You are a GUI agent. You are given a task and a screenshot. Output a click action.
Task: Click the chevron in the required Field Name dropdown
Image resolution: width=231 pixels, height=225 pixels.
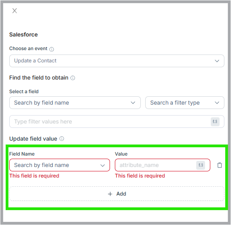103,165
